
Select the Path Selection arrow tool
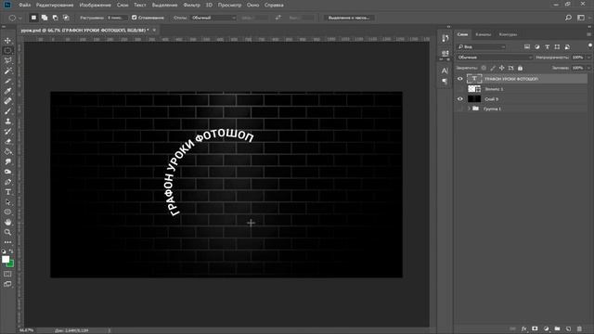[x=7, y=202]
